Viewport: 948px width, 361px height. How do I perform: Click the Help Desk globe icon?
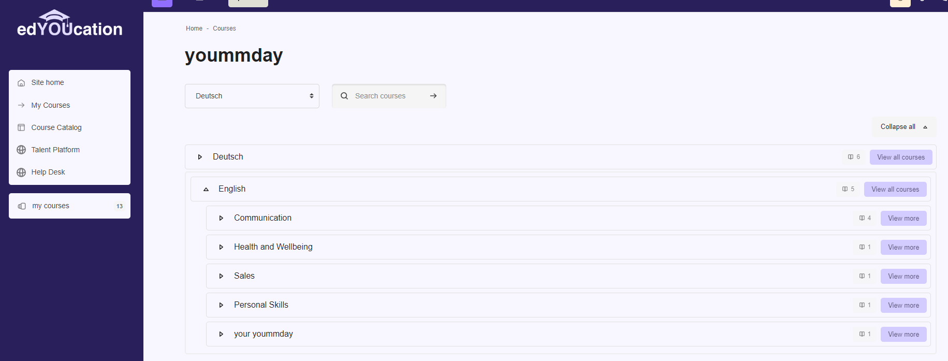click(x=21, y=172)
